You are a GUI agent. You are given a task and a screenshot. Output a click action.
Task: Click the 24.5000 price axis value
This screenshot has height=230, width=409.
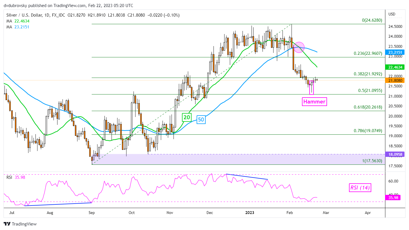395,27
